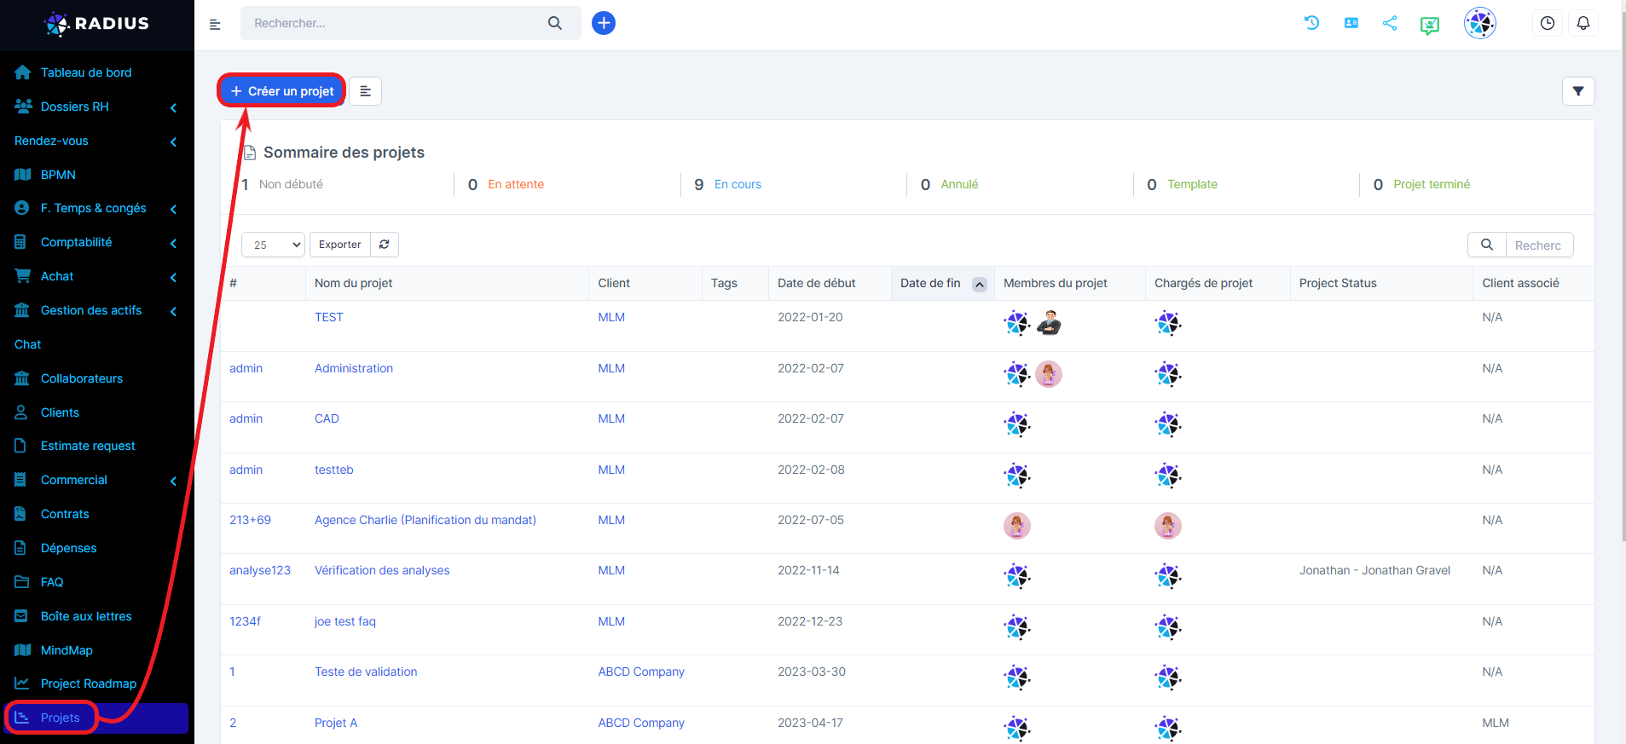Click the member avatar in Agence Charlie row

[x=1017, y=526]
